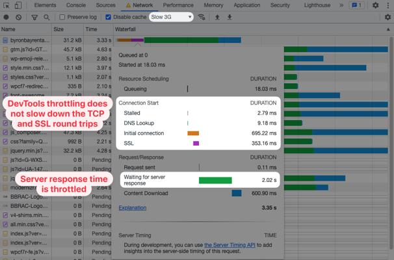This screenshot has width=394, height=260.
Task: Open the network search magnifier
Action: [x=47, y=17]
